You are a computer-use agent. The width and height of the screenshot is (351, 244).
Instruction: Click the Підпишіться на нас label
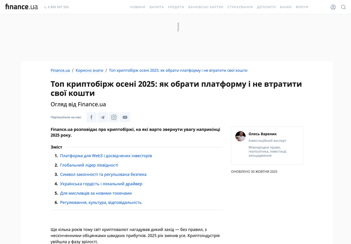click(x=66, y=117)
